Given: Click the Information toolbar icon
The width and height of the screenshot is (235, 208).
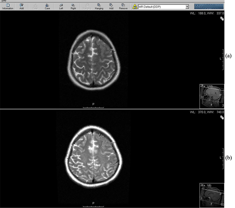Looking at the screenshot, I should pos(7,6).
